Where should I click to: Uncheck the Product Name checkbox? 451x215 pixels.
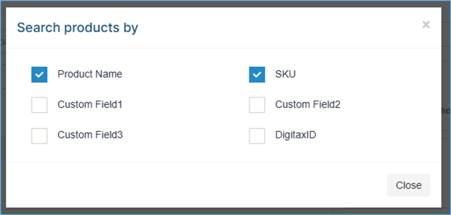[39, 75]
